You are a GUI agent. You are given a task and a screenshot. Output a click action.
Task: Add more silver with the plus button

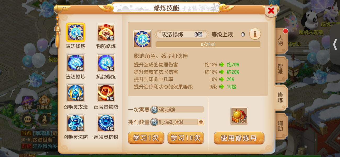(201, 122)
